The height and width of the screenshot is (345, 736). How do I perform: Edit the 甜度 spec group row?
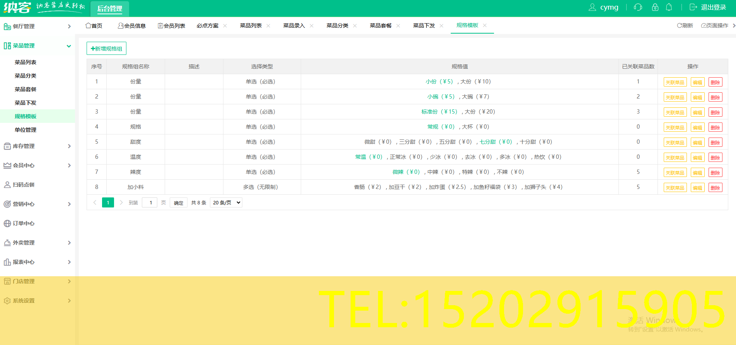tap(697, 143)
